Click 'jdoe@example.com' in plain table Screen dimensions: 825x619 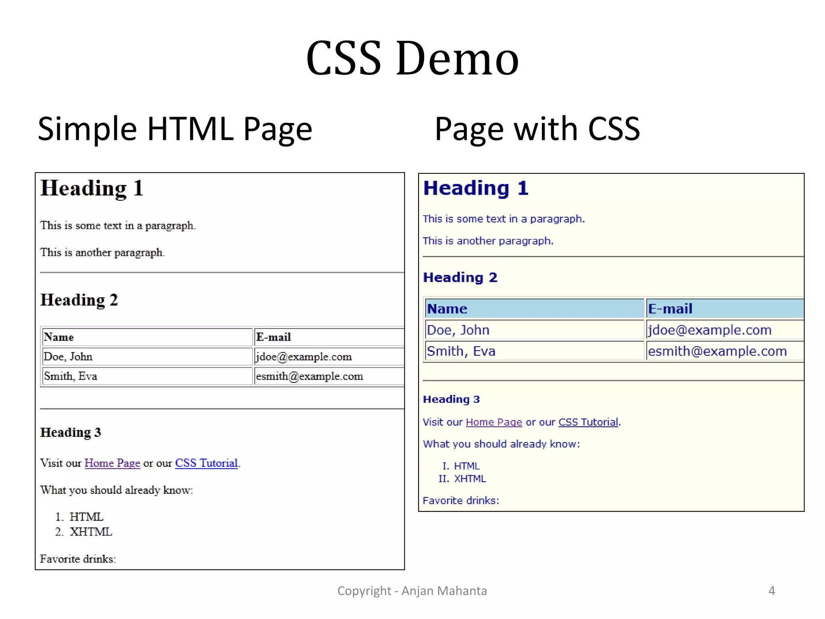329,357
